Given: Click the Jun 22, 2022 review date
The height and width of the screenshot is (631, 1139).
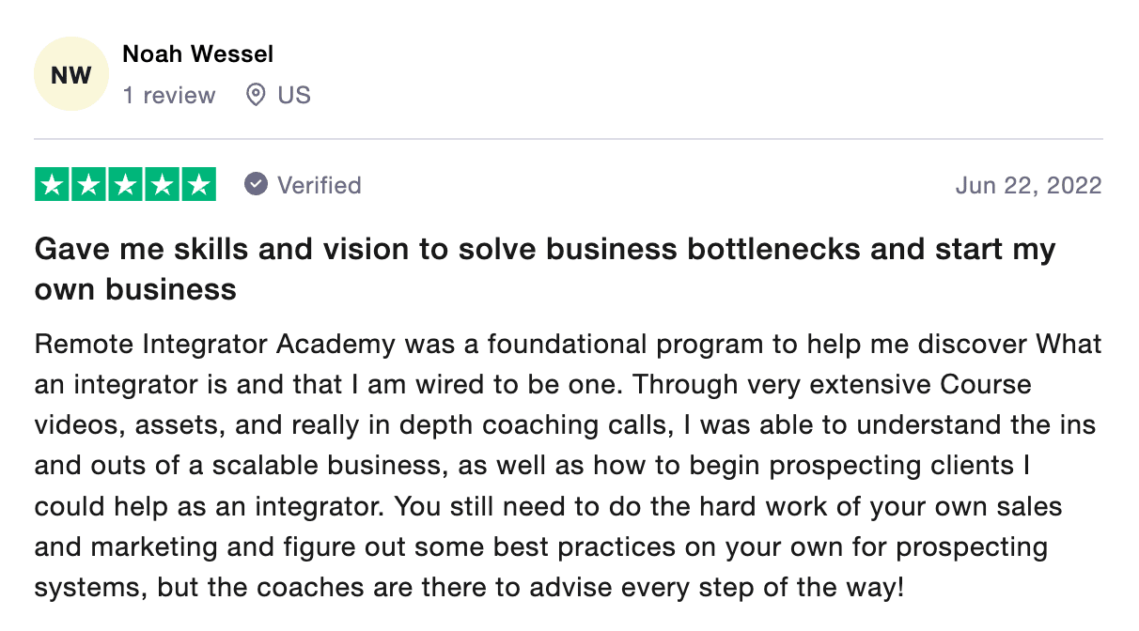Looking at the screenshot, I should pos(1028,185).
